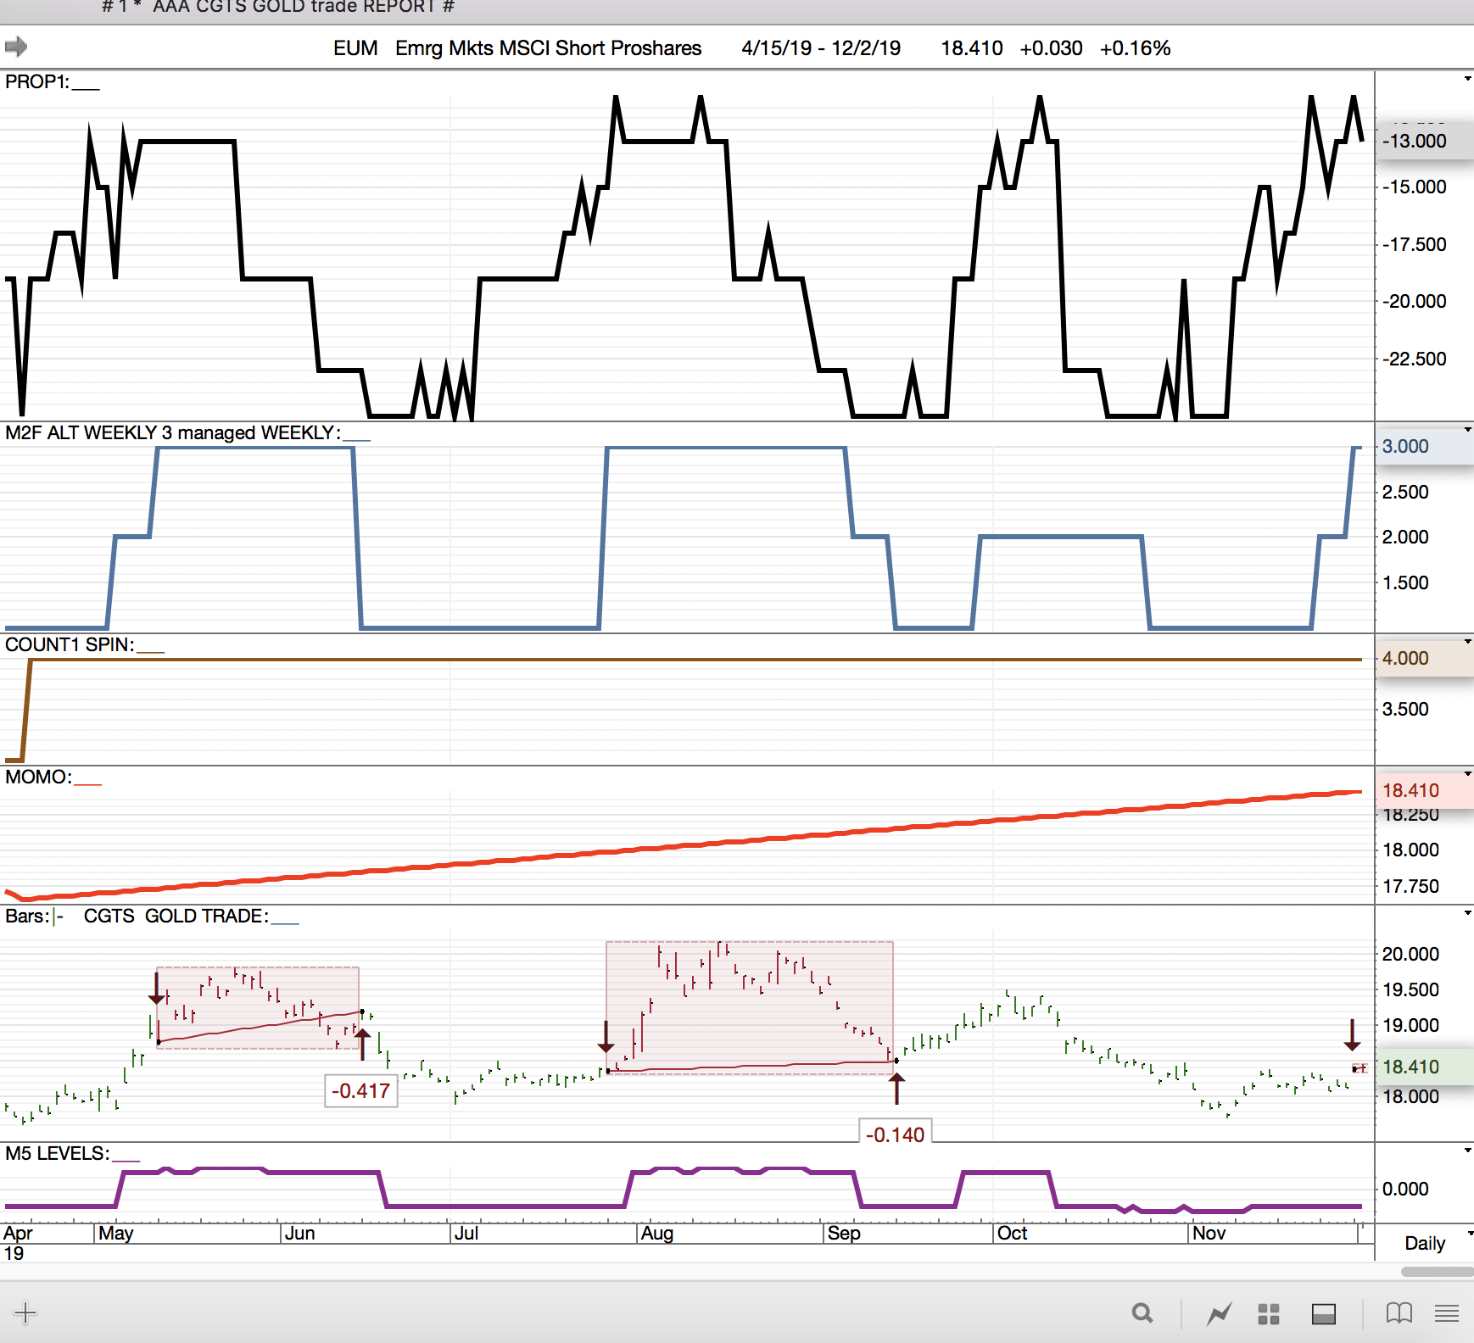This screenshot has height=1343, width=1474.
Task: Open the M5 LEVELS pane dropdown triangle
Action: pyautogui.click(x=1467, y=1151)
